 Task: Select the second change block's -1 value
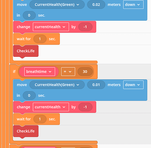[85, 107]
